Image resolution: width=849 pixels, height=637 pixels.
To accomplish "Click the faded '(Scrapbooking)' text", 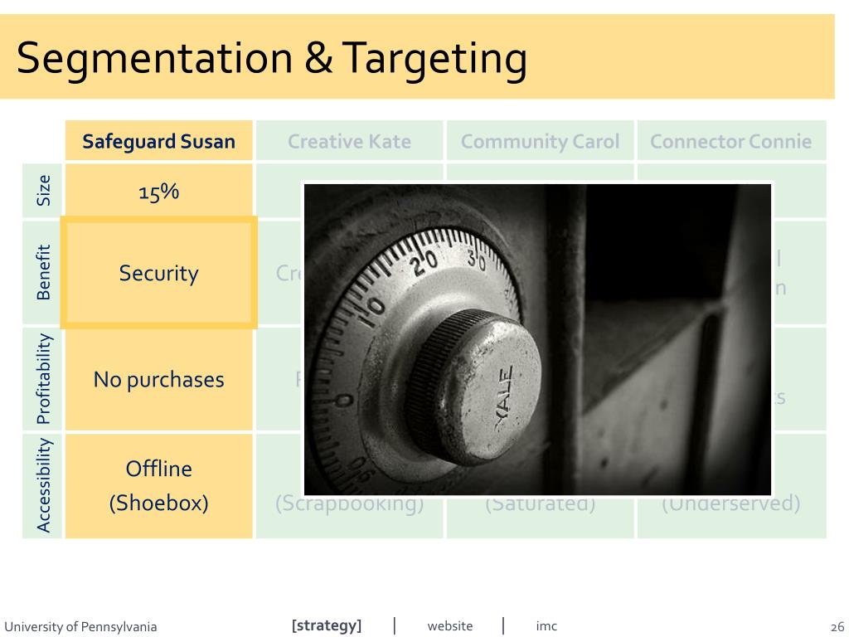I will click(x=349, y=503).
